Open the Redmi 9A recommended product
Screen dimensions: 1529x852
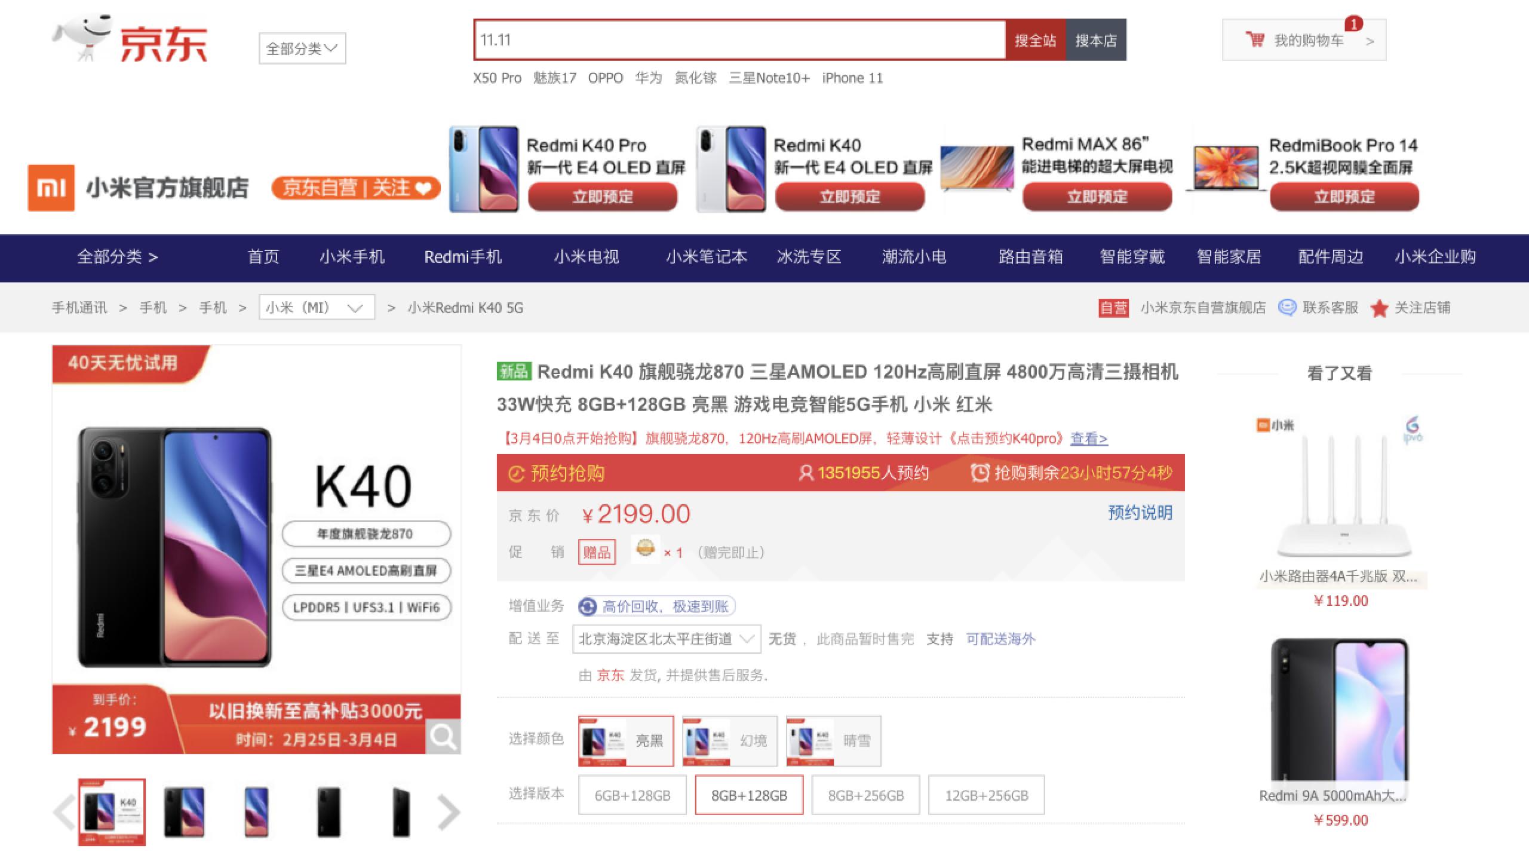[x=1340, y=732]
